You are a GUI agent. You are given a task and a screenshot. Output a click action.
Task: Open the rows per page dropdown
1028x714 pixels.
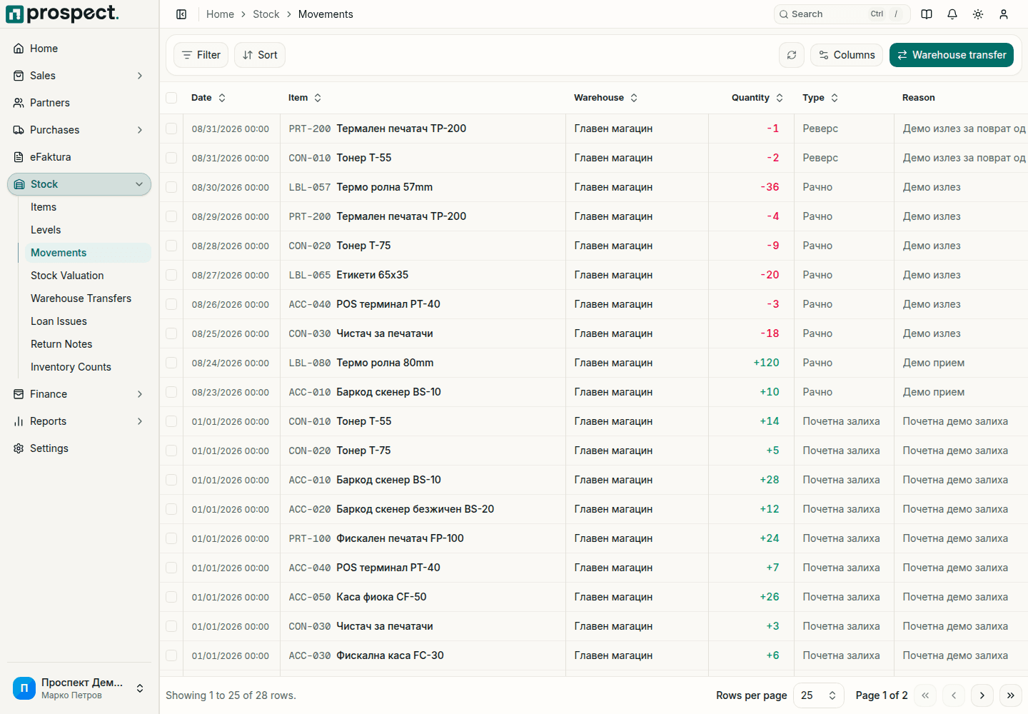point(818,695)
